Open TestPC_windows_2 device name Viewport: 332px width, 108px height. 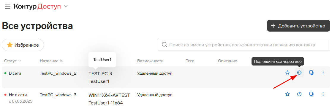(58, 73)
